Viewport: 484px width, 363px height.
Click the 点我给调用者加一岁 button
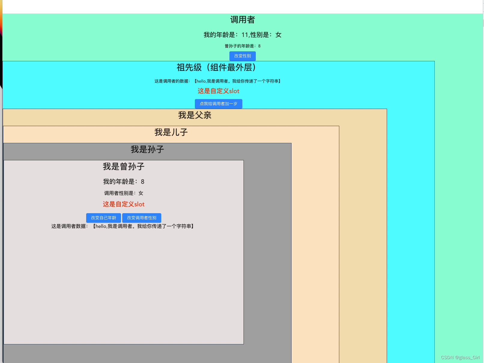pyautogui.click(x=218, y=104)
